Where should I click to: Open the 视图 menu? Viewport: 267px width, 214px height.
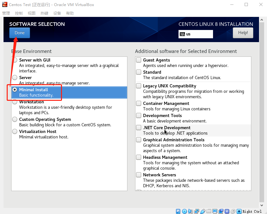(x=32, y=13)
